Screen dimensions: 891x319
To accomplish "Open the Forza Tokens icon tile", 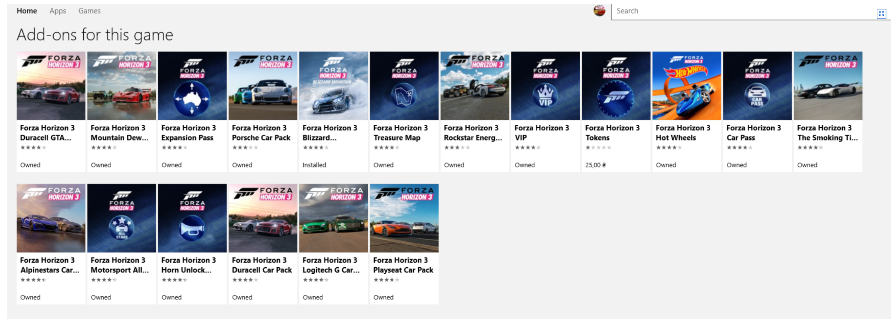I will click(x=616, y=86).
